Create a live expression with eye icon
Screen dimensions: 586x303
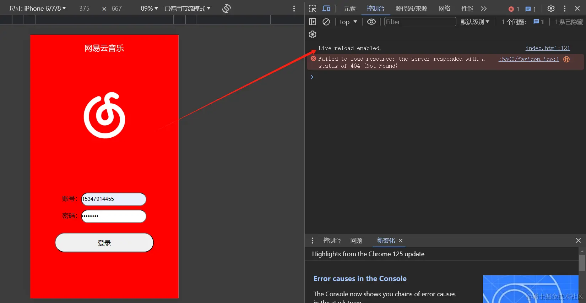click(x=371, y=22)
